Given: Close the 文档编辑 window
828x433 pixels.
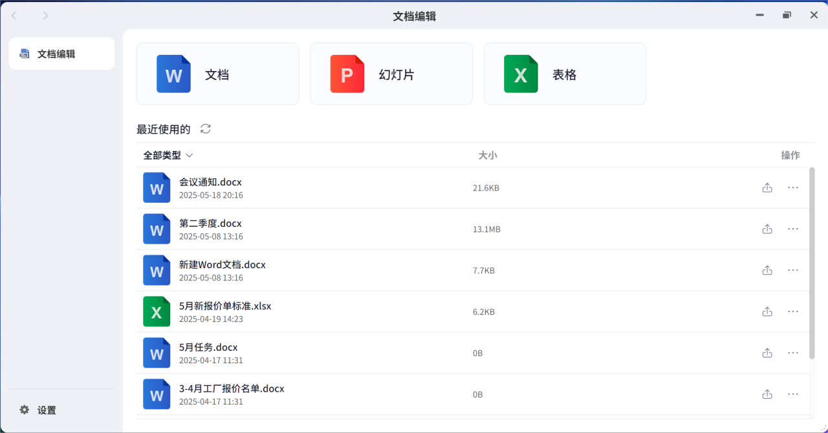Looking at the screenshot, I should (x=814, y=16).
